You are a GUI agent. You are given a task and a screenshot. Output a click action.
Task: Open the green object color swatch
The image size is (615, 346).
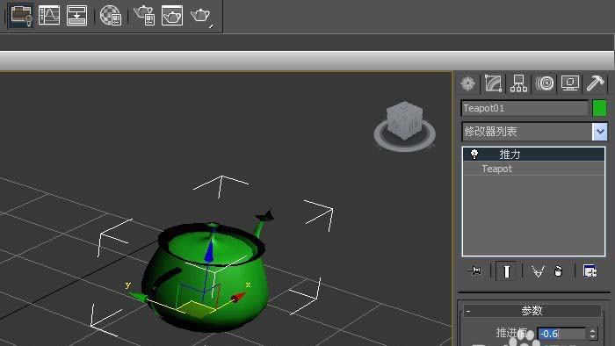pyautogui.click(x=599, y=108)
